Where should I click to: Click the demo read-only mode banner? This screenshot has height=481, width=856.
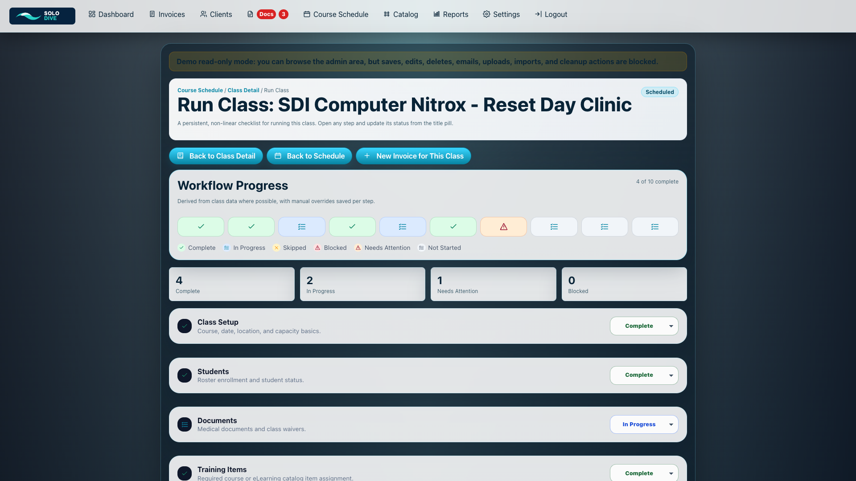pyautogui.click(x=428, y=61)
